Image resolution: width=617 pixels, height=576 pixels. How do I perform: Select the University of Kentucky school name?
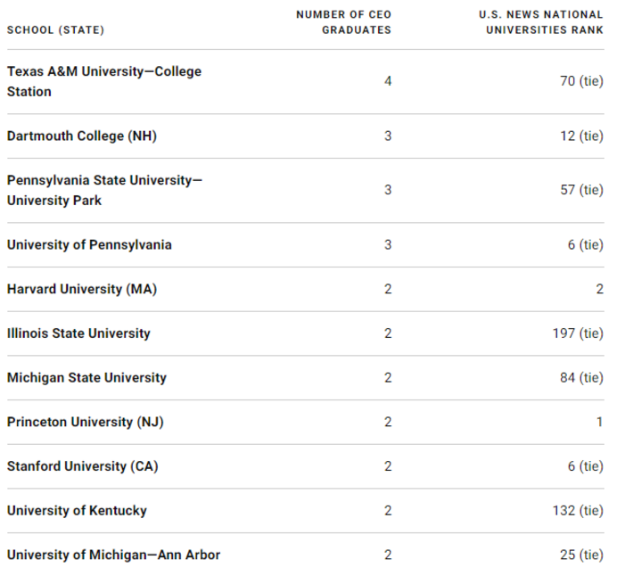(77, 511)
